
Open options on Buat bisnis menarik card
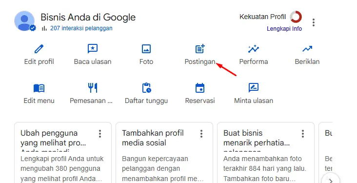click(303, 134)
